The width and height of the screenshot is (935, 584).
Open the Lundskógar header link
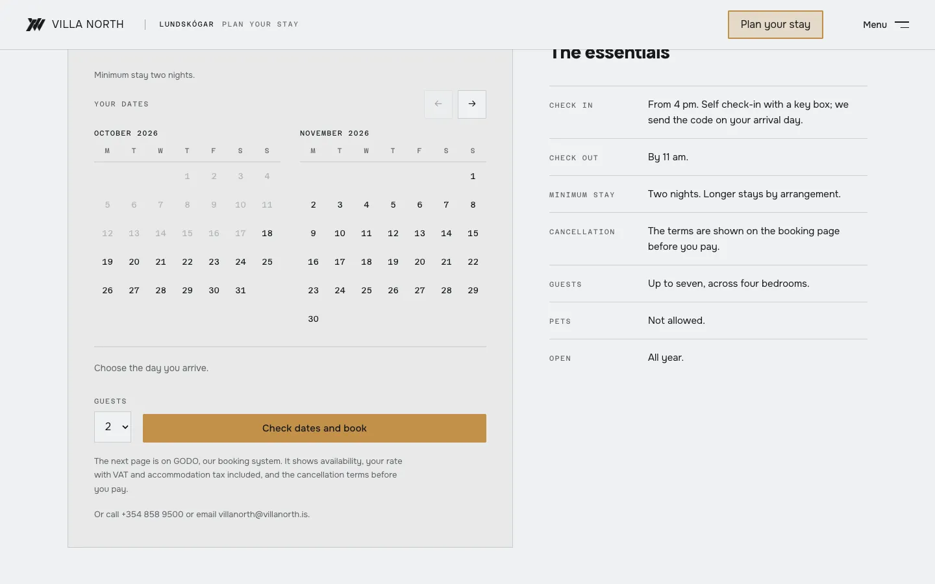[x=186, y=25]
